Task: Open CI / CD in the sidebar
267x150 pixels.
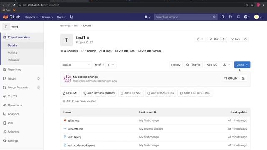Action: click(x=12, y=96)
